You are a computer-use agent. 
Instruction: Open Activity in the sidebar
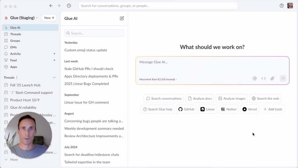coord(15,54)
